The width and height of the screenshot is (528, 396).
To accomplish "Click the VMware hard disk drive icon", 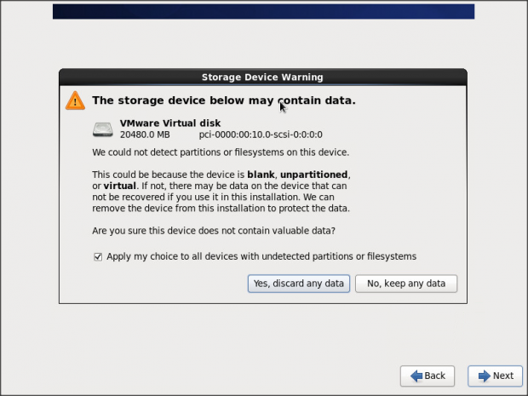I will [x=102, y=129].
